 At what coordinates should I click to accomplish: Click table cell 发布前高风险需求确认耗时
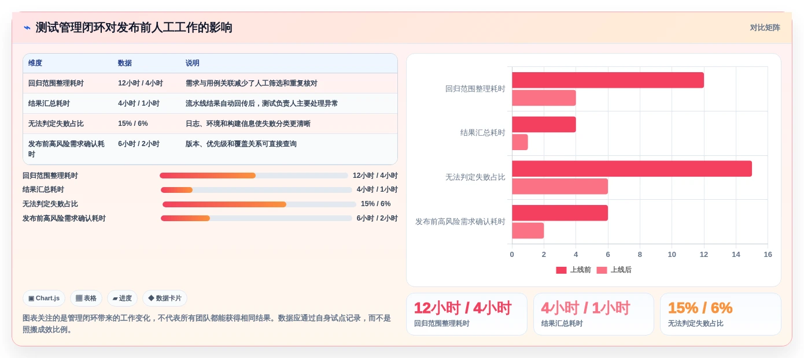pos(67,149)
